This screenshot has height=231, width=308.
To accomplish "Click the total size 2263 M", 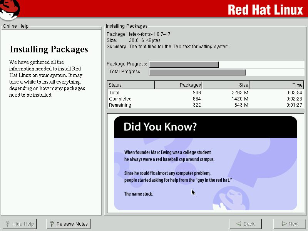I will point(240,92).
